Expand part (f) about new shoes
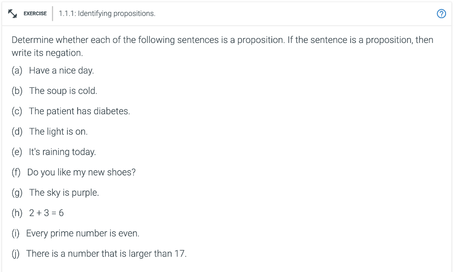The height and width of the screenshot is (272, 454). (82, 172)
